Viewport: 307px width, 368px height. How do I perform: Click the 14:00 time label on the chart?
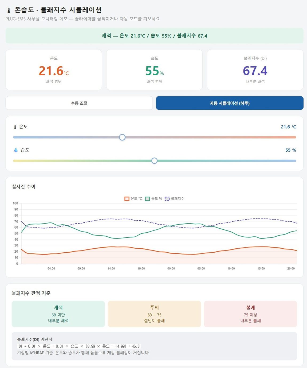tap(111, 268)
